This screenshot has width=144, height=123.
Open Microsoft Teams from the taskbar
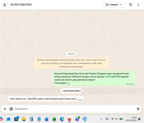tap(77, 119)
